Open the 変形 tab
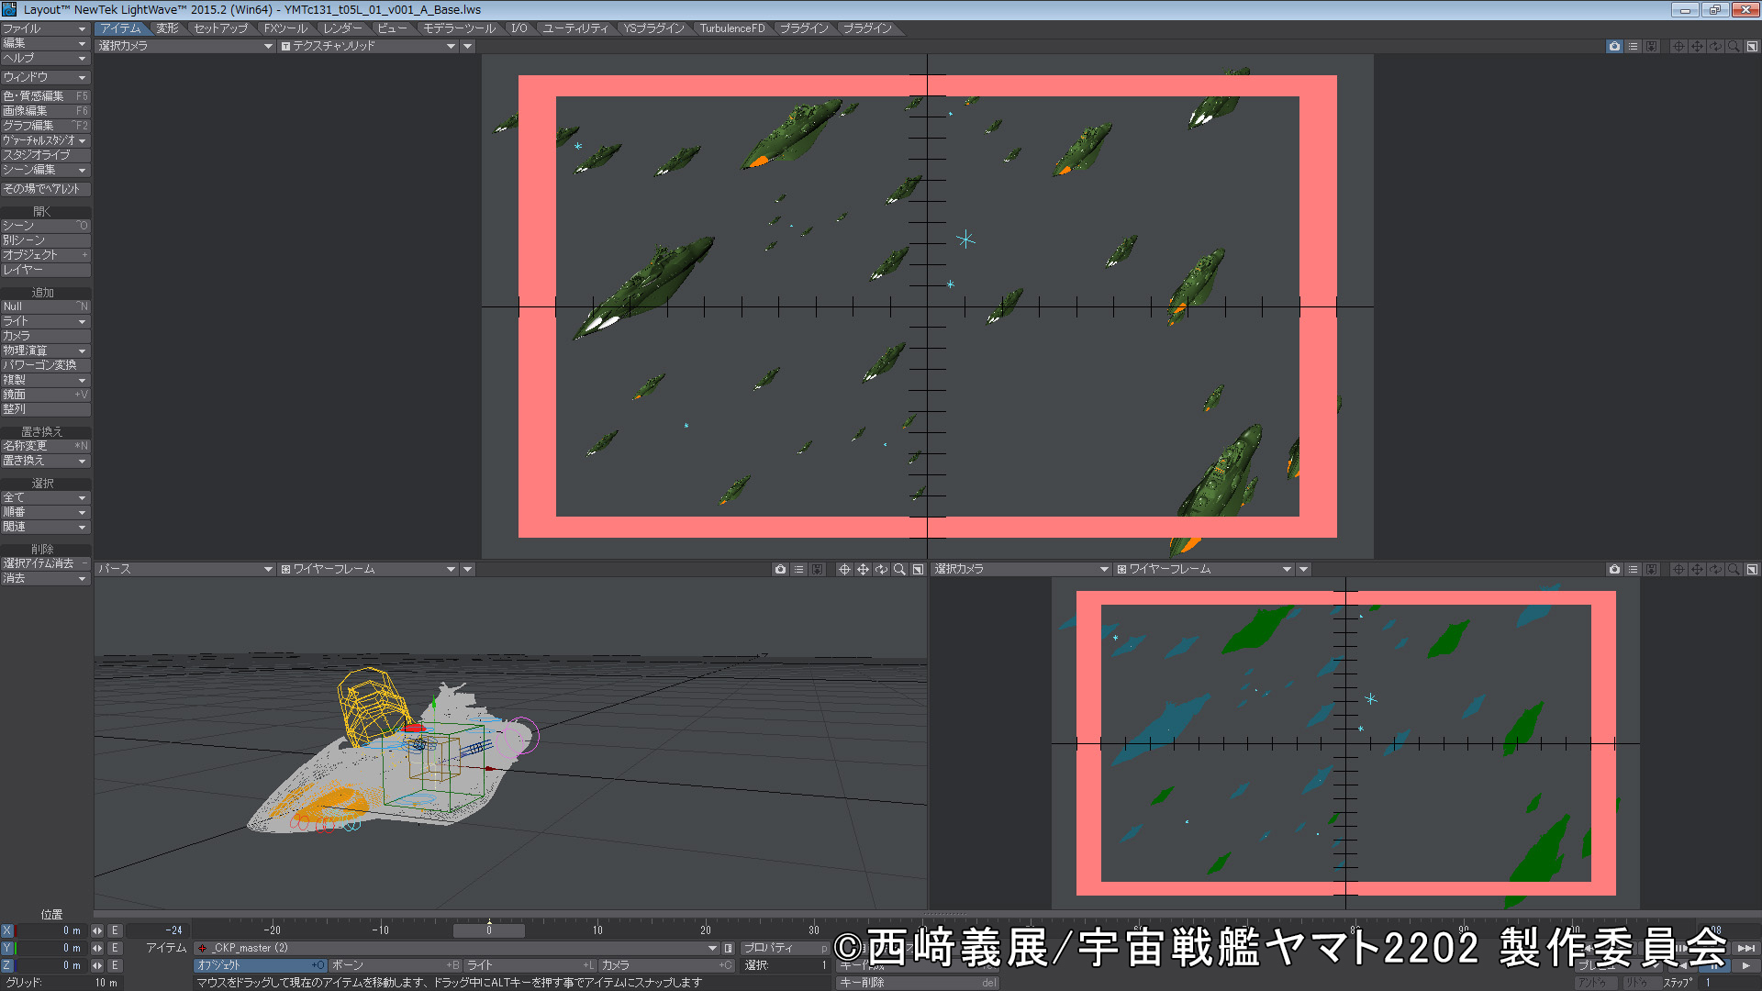This screenshot has width=1762, height=991. tap(167, 28)
